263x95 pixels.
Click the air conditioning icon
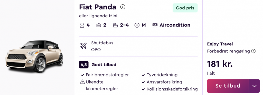[x=155, y=25]
